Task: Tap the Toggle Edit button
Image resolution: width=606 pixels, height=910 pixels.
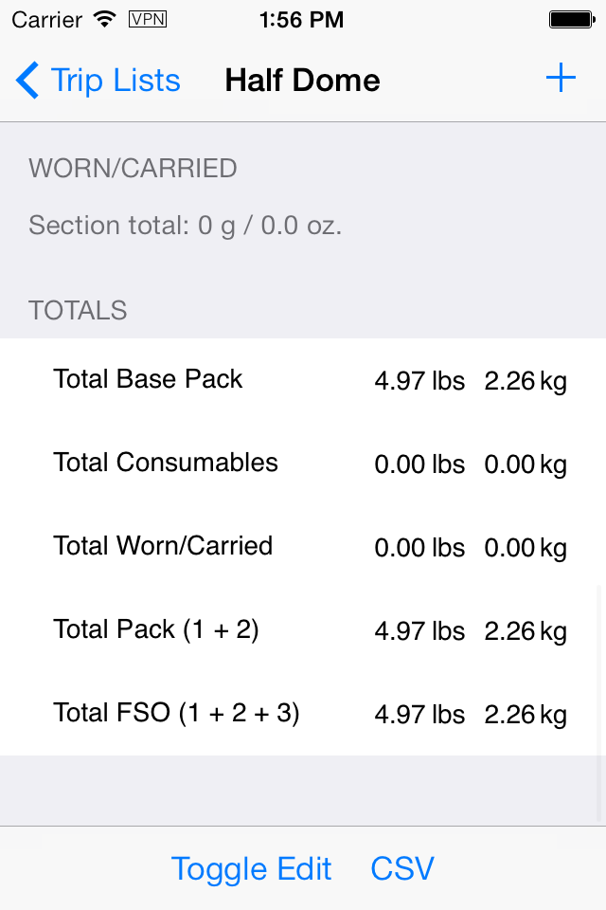Action: [251, 869]
